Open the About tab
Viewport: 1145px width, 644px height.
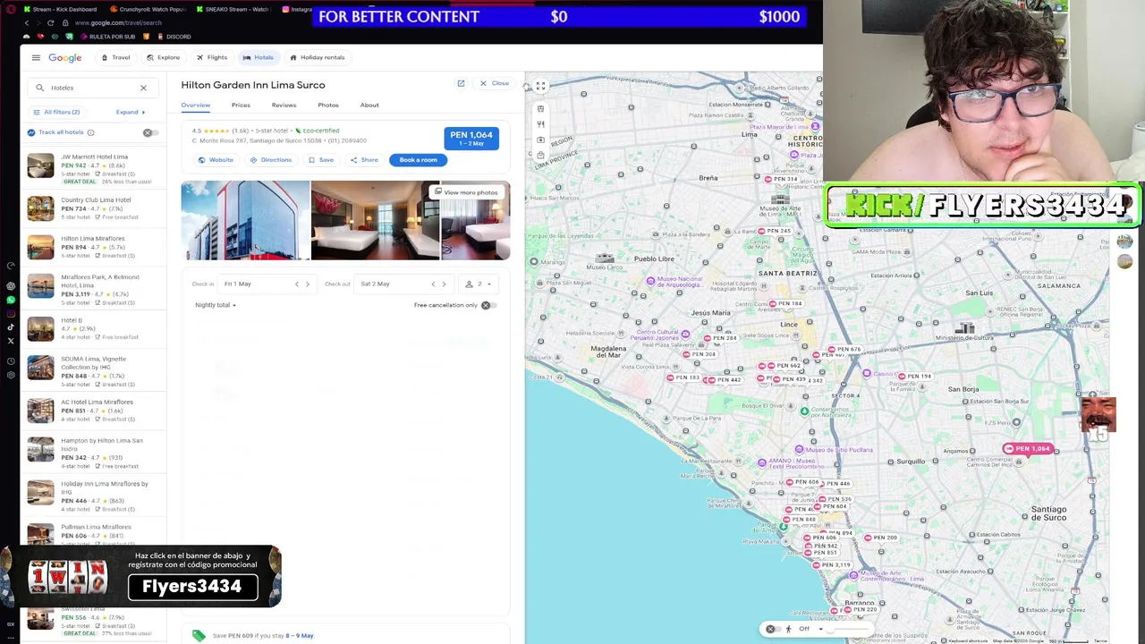click(369, 105)
